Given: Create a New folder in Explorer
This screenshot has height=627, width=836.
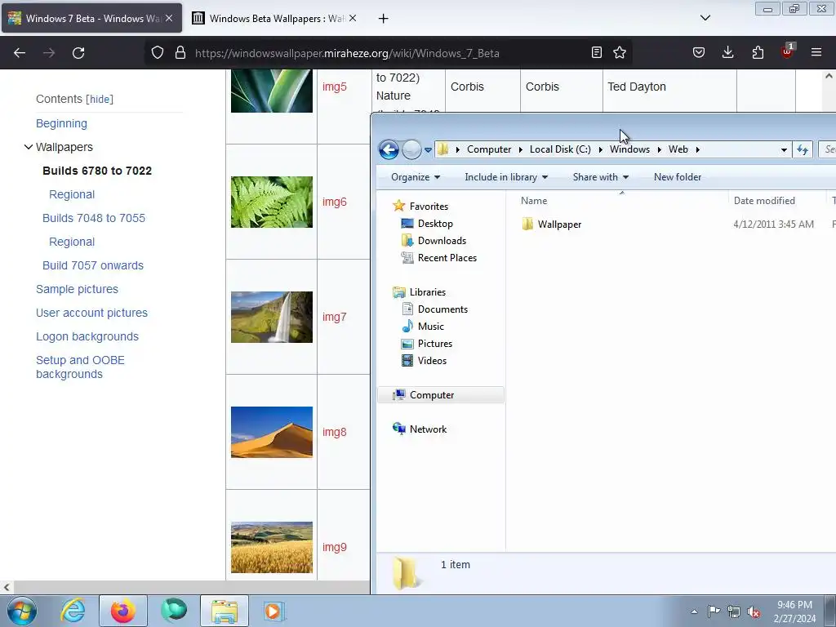Looking at the screenshot, I should [677, 177].
